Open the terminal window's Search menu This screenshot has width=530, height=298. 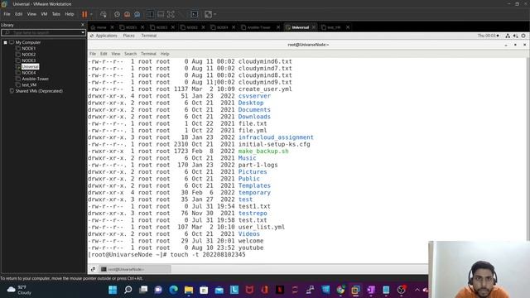click(130, 54)
